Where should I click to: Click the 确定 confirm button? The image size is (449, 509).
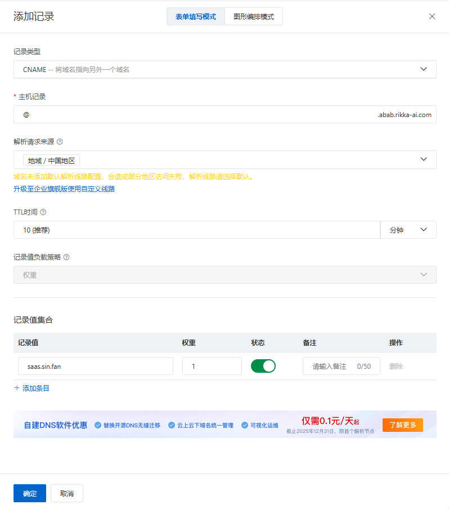pyautogui.click(x=30, y=493)
